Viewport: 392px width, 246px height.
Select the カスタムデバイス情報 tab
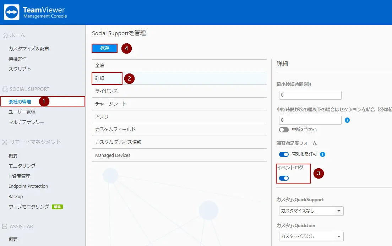pyautogui.click(x=179, y=142)
